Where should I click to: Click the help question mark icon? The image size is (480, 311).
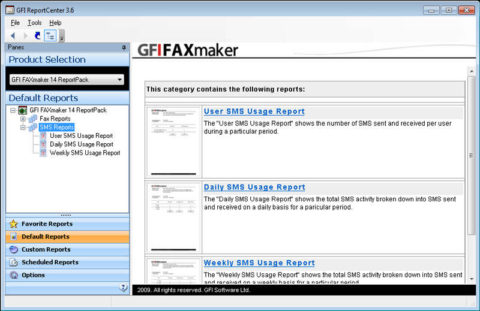tap(123, 288)
